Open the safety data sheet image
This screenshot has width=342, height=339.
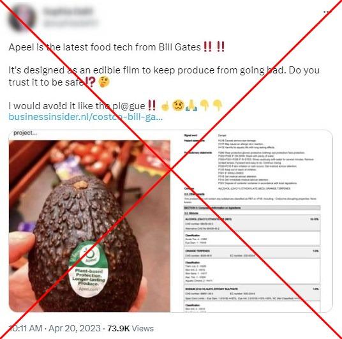pyautogui.click(x=252, y=222)
